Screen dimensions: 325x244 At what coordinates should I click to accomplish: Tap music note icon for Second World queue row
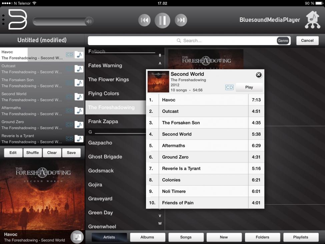pos(79,97)
